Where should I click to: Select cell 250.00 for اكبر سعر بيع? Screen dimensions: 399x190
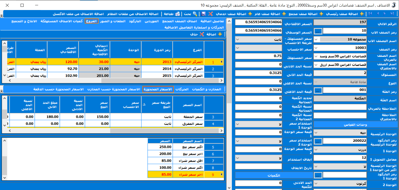[x=160, y=147]
